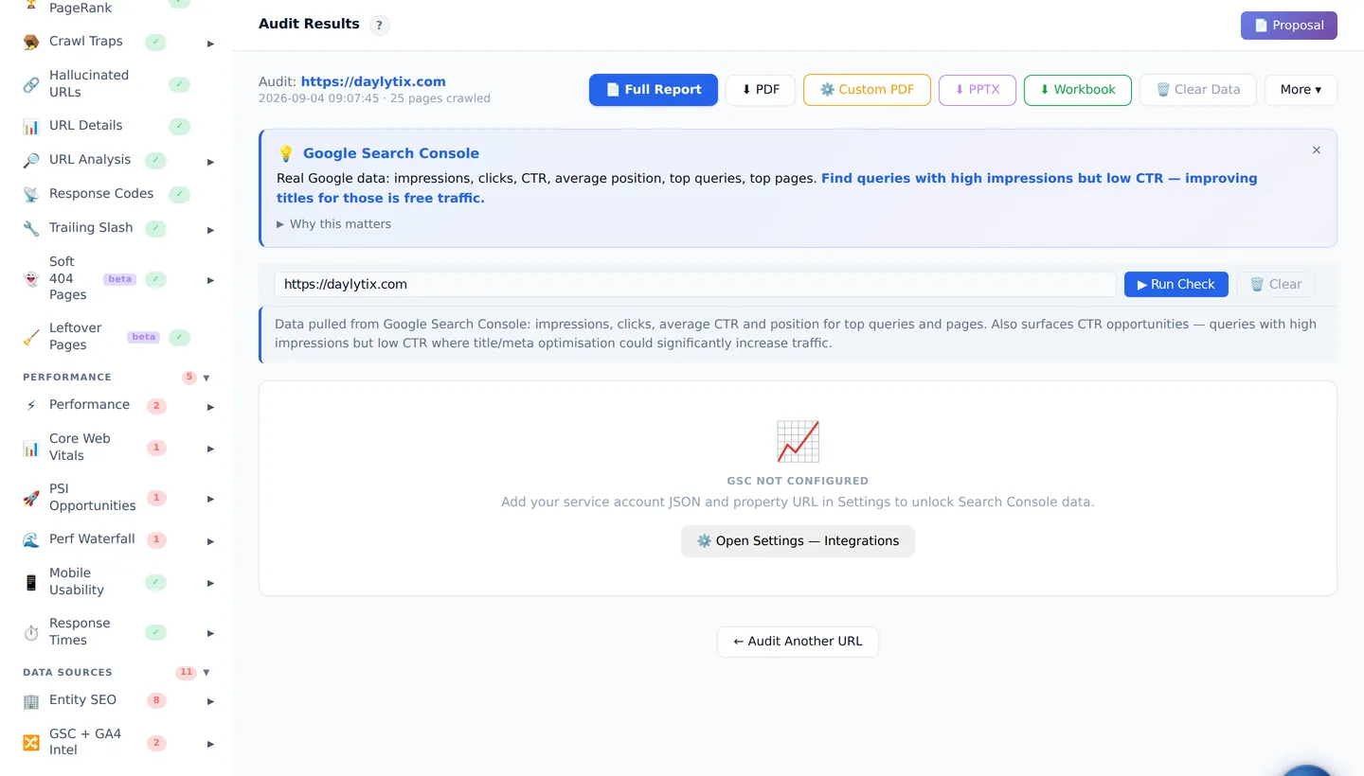Click the Performance lightning bolt icon
This screenshot has width=1364, height=776.
31,405
